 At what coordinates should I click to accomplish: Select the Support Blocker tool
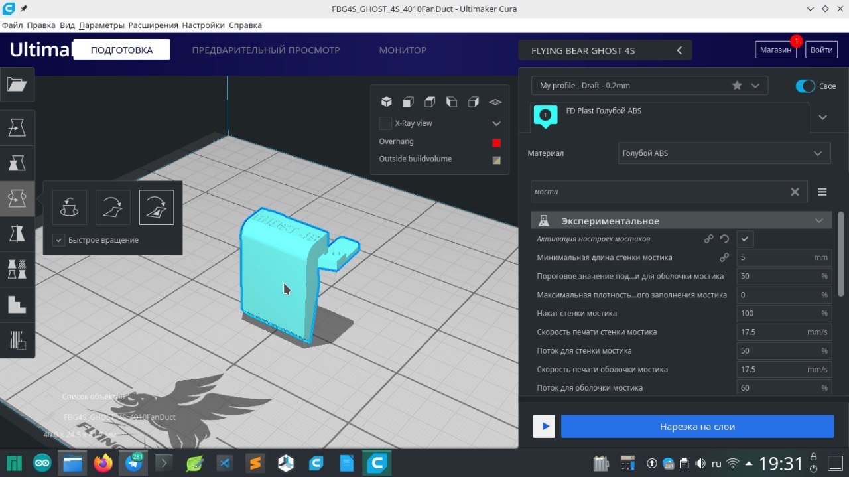17,305
